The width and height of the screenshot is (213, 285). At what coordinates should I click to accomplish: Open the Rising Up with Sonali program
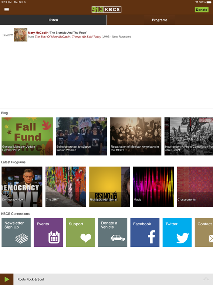tap(109, 187)
